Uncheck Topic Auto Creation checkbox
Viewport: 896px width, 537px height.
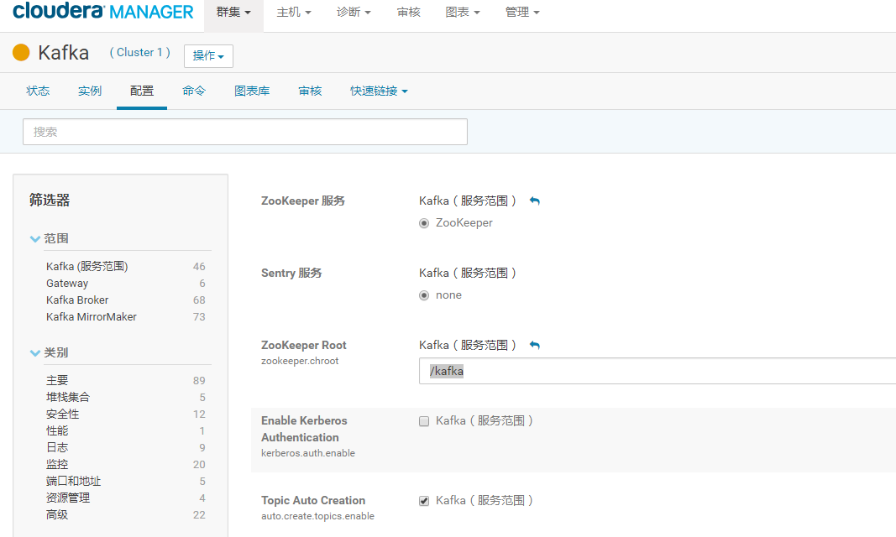point(424,501)
